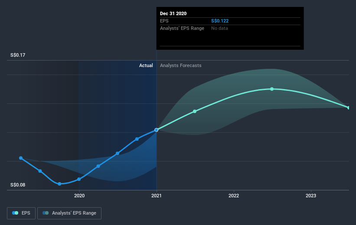Select the first EPS data point before 2020

21,158
